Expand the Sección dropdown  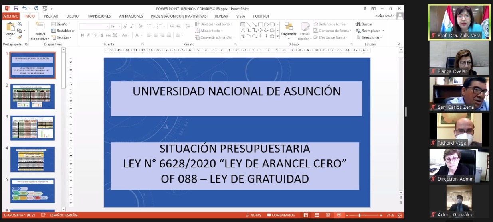click(62, 37)
